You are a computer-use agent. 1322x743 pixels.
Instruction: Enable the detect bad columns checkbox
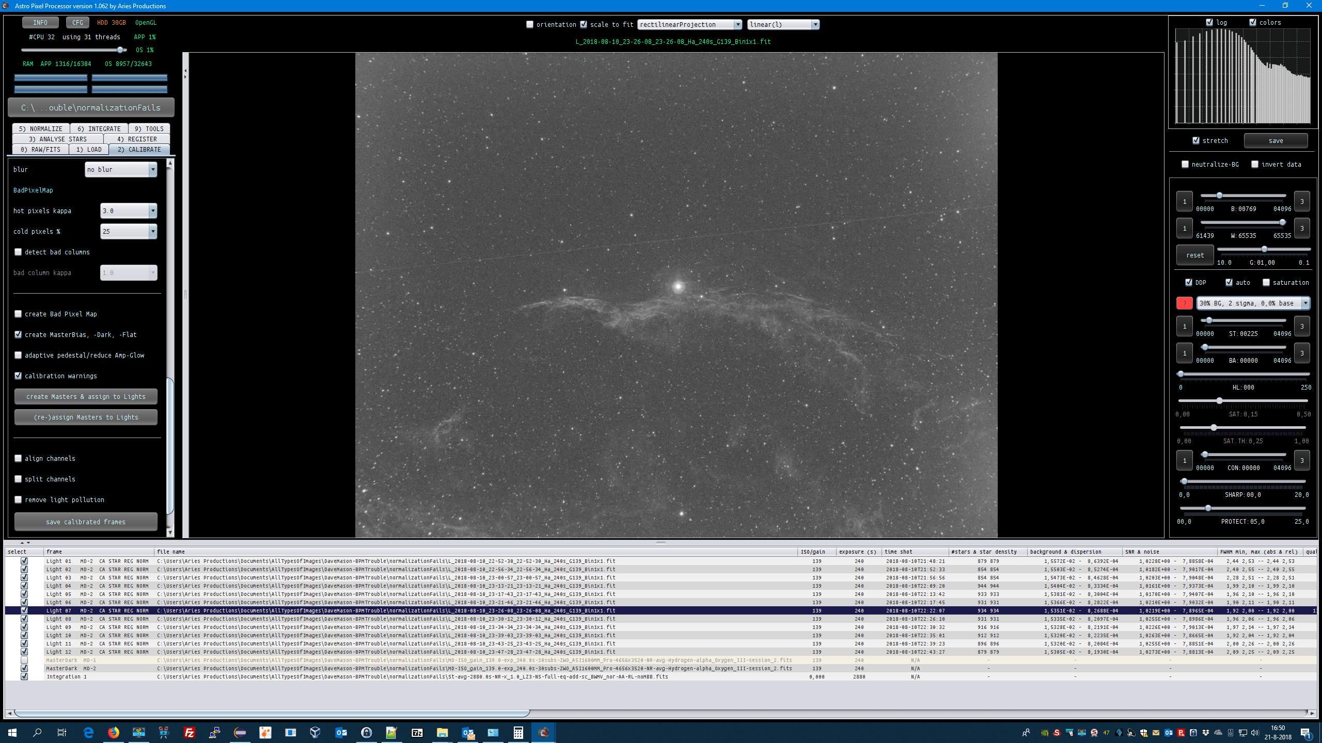(x=19, y=252)
